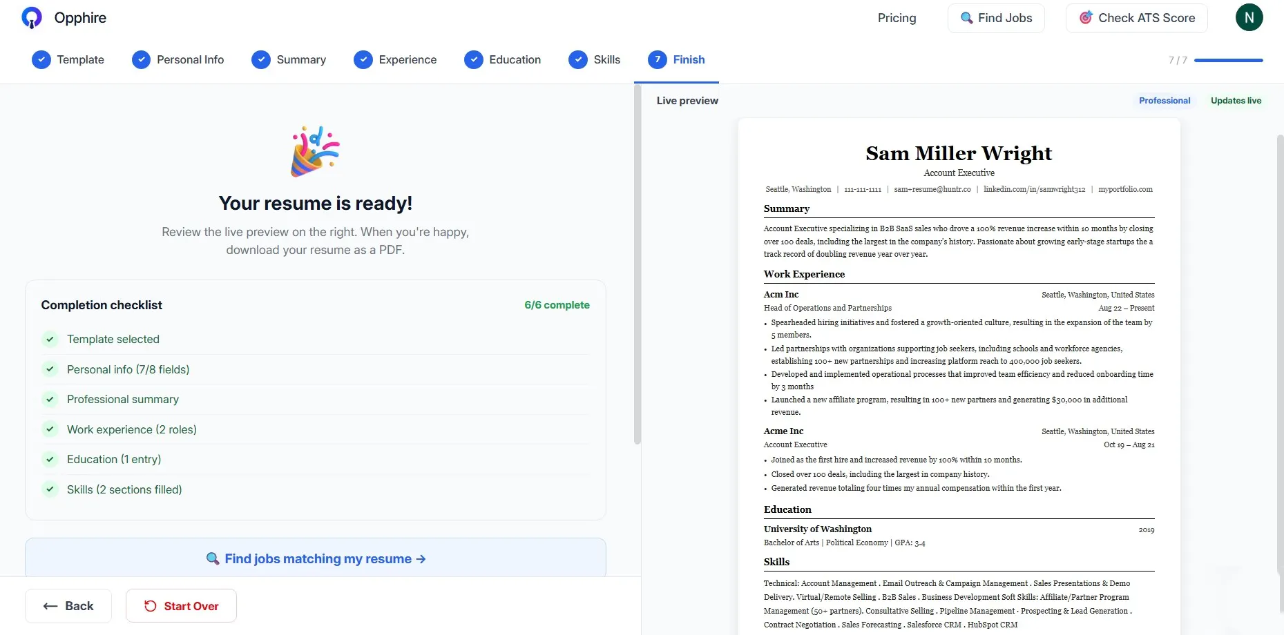Image resolution: width=1284 pixels, height=635 pixels.
Task: Click Work experience (2 roles) row
Action: point(316,429)
